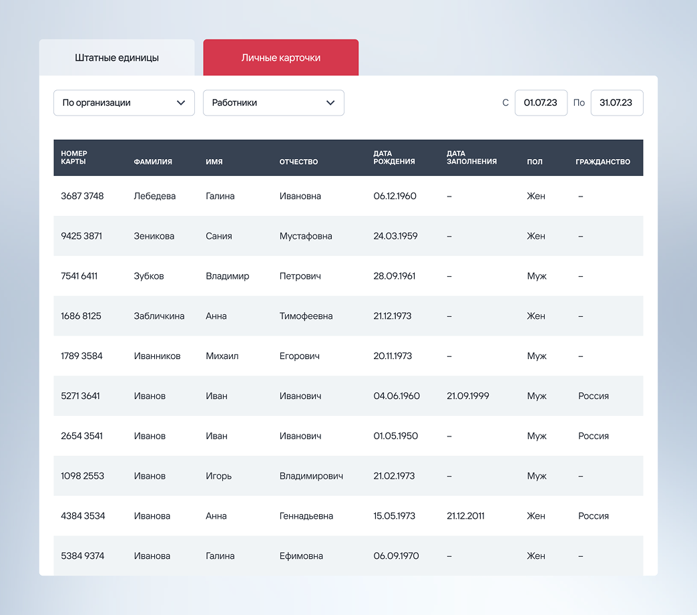Edit the end date field 31.07.23
The height and width of the screenshot is (615, 697).
[616, 103]
